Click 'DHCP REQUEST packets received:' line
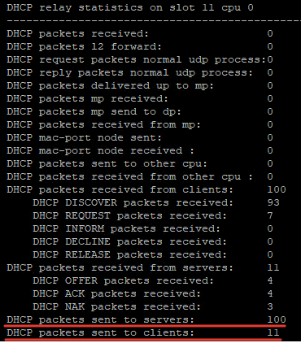 coord(153,215)
